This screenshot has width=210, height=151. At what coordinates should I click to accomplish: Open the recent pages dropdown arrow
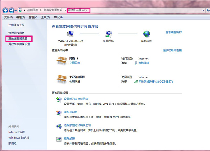coord(16,11)
